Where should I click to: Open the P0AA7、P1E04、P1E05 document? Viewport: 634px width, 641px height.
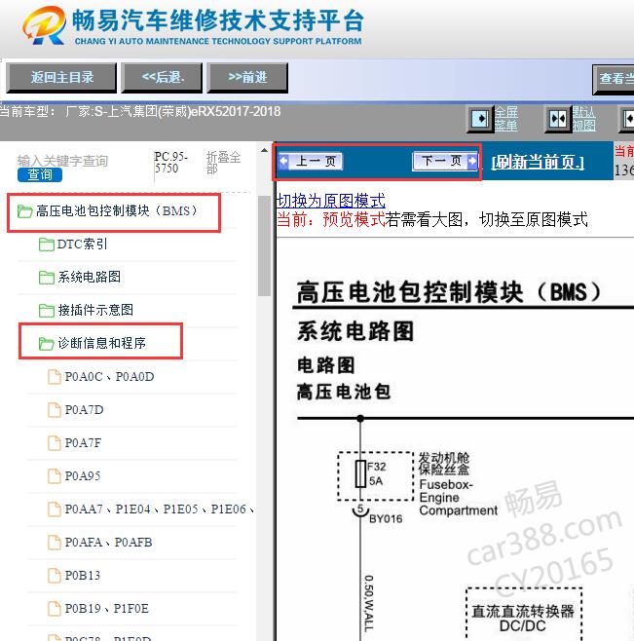(x=159, y=509)
